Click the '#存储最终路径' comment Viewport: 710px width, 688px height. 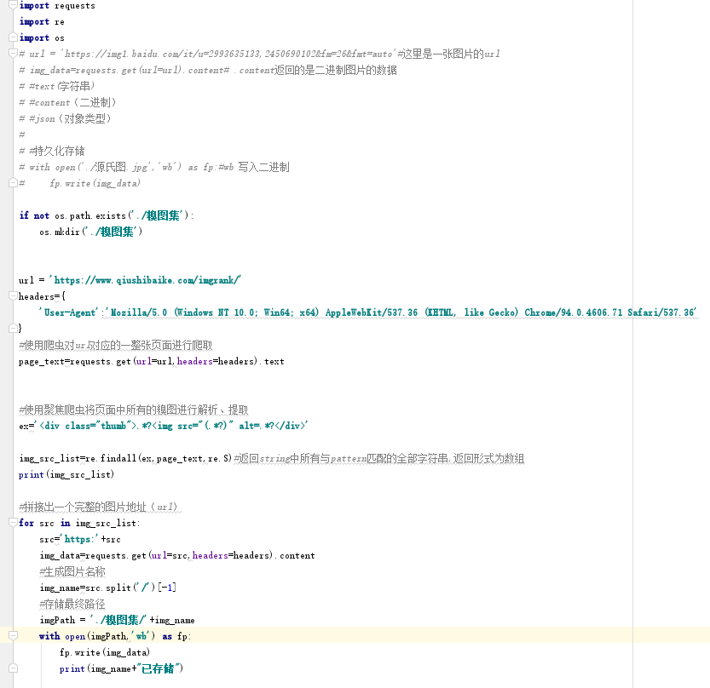[72, 604]
